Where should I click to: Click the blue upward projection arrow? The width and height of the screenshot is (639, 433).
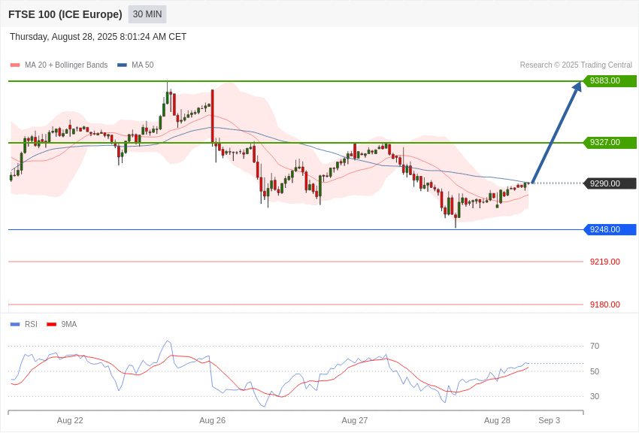coord(556,132)
